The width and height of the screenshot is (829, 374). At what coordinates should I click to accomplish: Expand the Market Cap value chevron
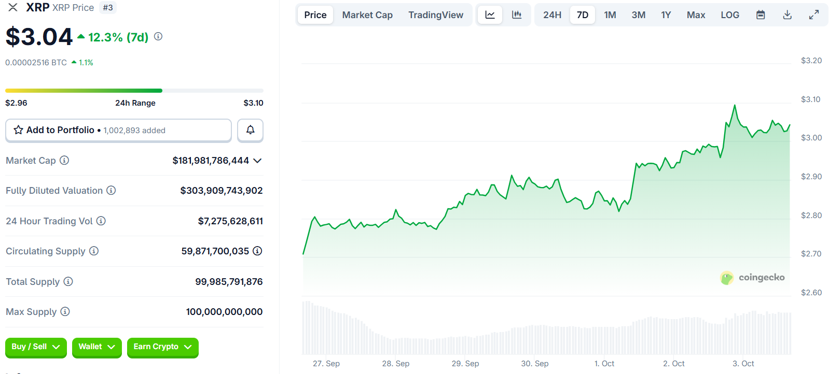(x=257, y=161)
